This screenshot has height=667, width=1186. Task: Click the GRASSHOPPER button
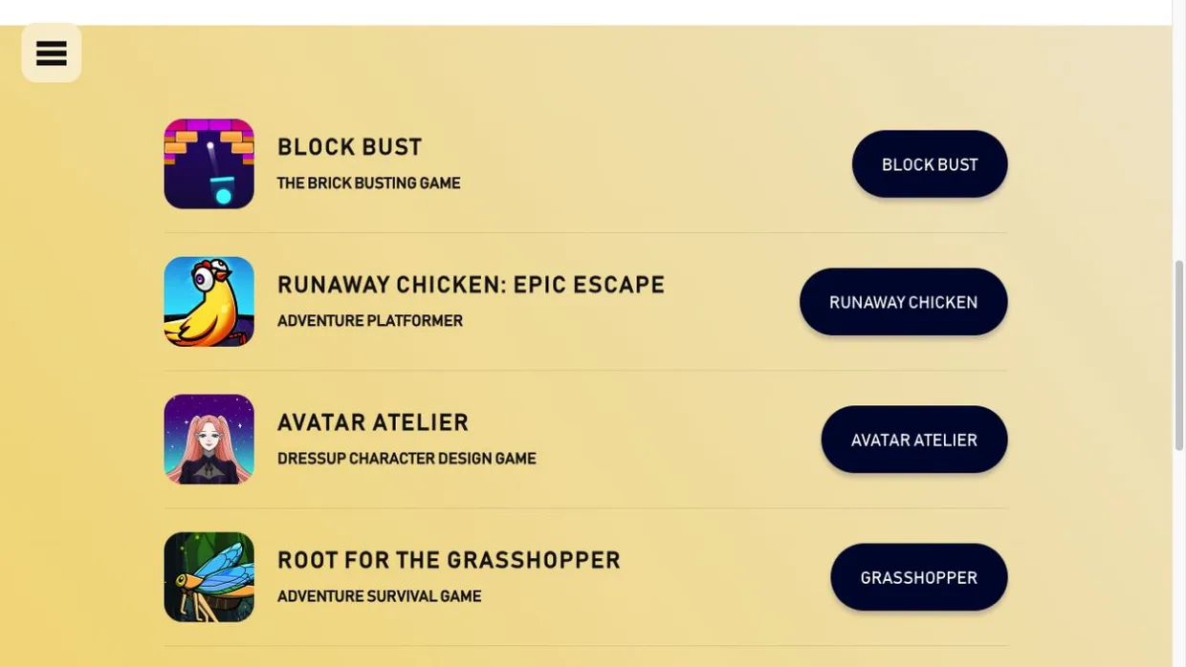click(918, 577)
